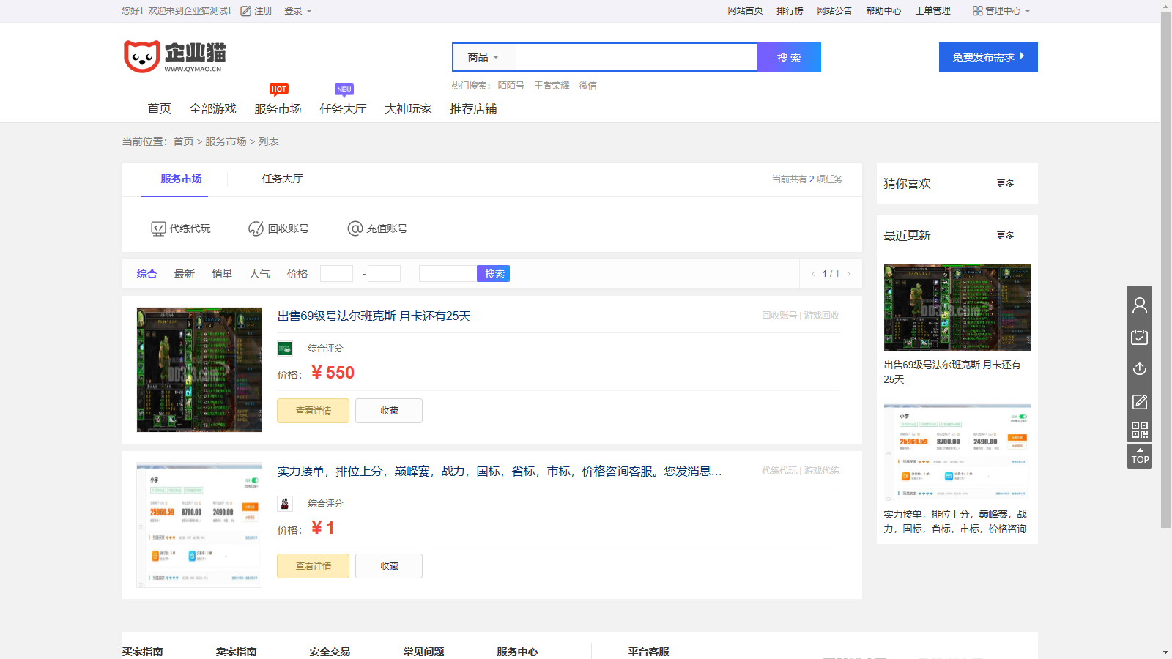Screen dimensions: 1172x659
Task: Click the minimum price input field
Action: point(336,272)
